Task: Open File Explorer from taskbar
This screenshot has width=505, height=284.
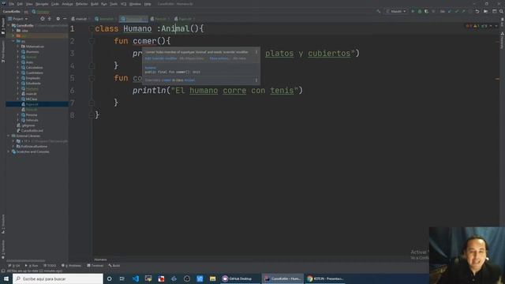Action: [x=212, y=278]
